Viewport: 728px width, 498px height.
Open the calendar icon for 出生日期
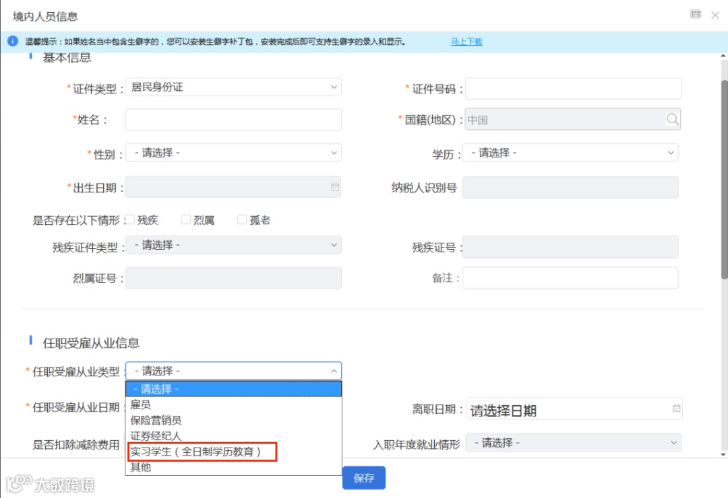click(335, 187)
